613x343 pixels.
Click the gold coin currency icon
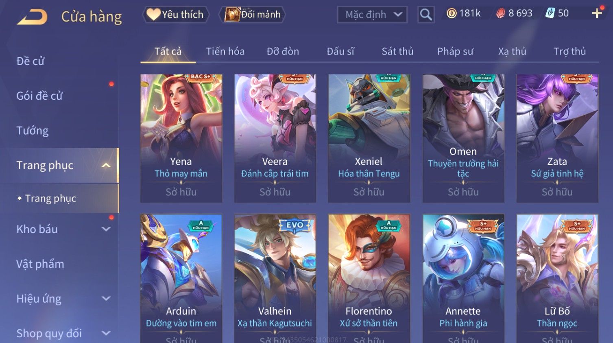(452, 13)
